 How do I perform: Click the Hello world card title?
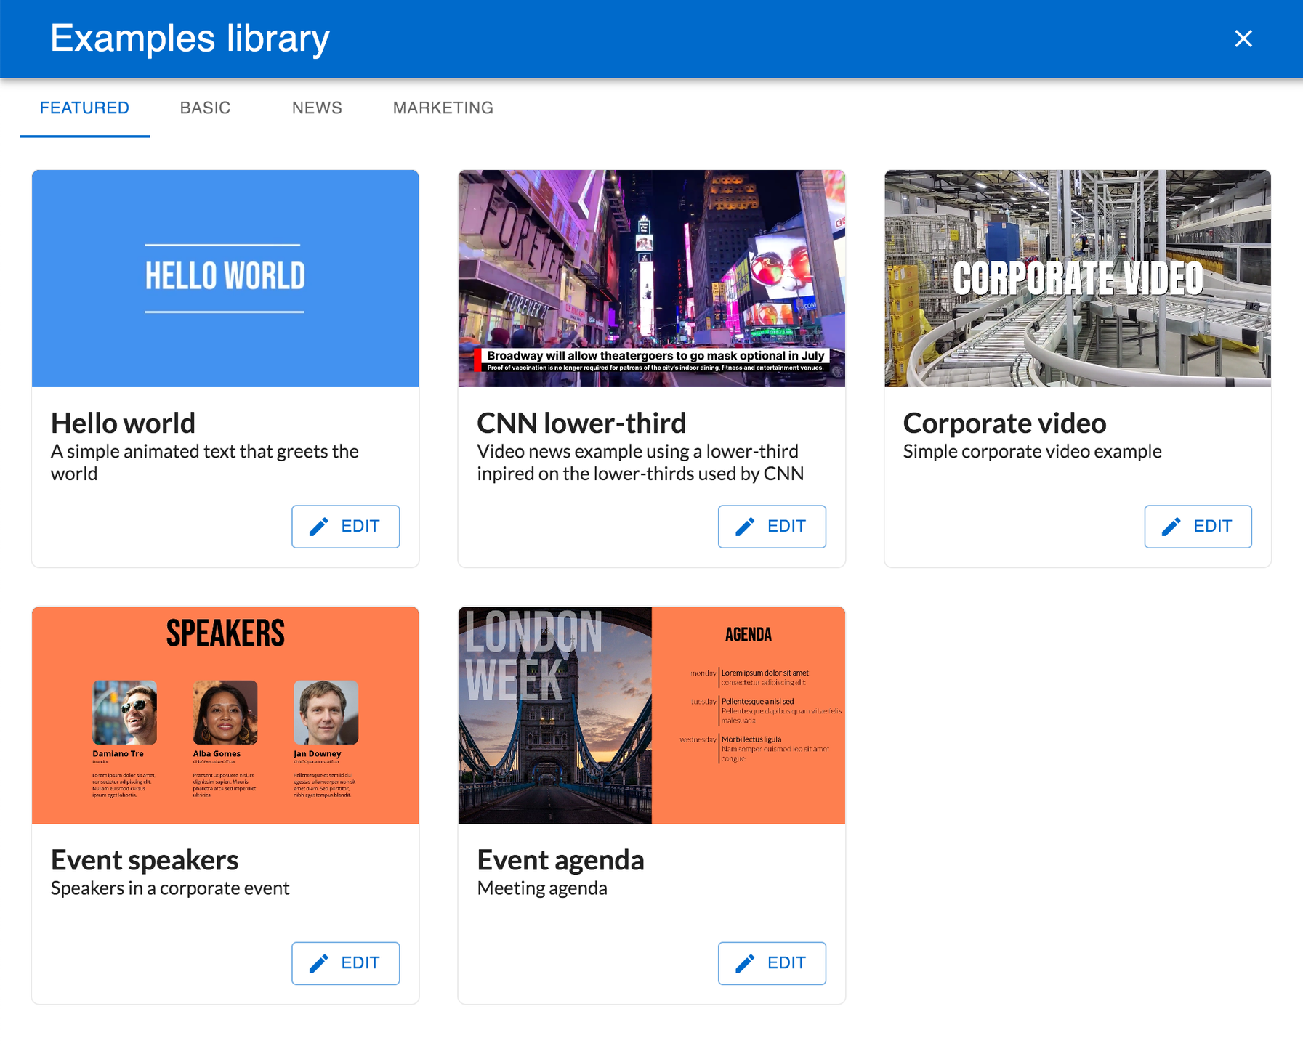click(123, 423)
